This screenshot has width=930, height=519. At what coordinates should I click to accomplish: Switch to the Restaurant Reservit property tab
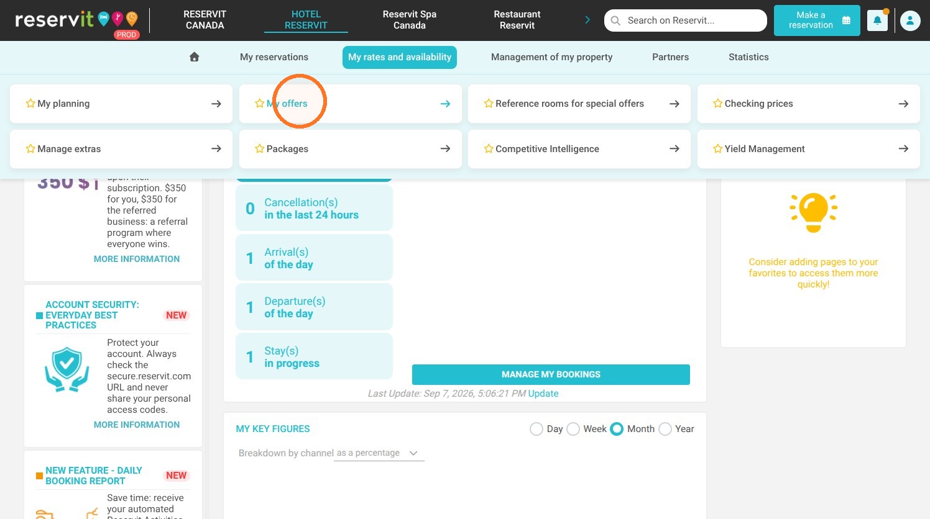(x=517, y=20)
